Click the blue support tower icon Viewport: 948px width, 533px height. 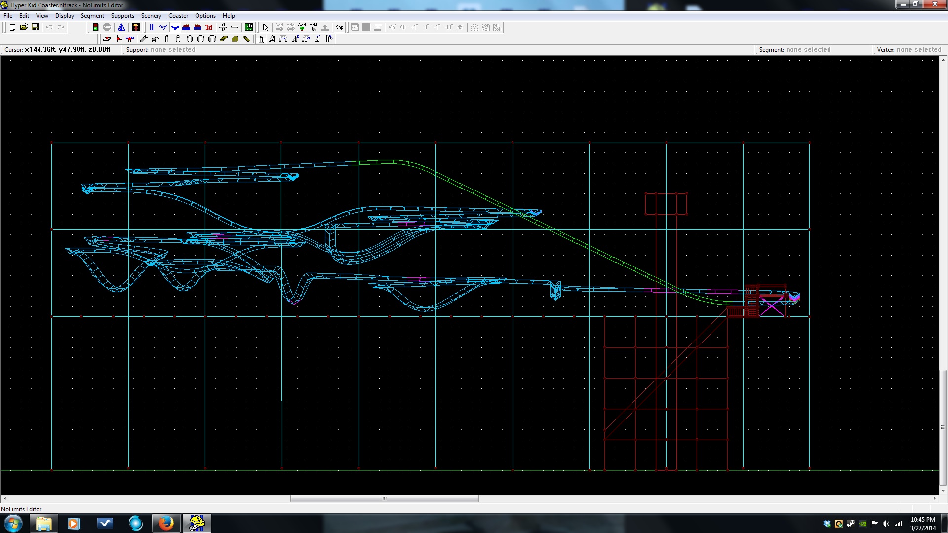pos(121,27)
